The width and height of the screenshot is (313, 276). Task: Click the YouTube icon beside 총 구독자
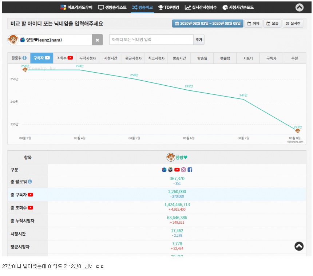(30, 195)
